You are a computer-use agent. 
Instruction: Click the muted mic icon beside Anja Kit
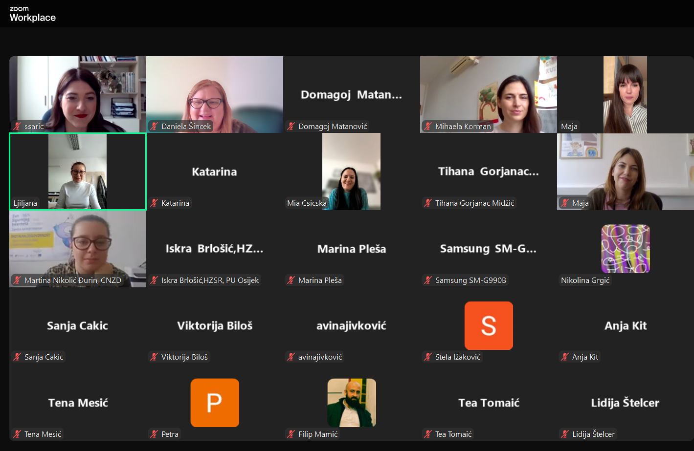(565, 357)
